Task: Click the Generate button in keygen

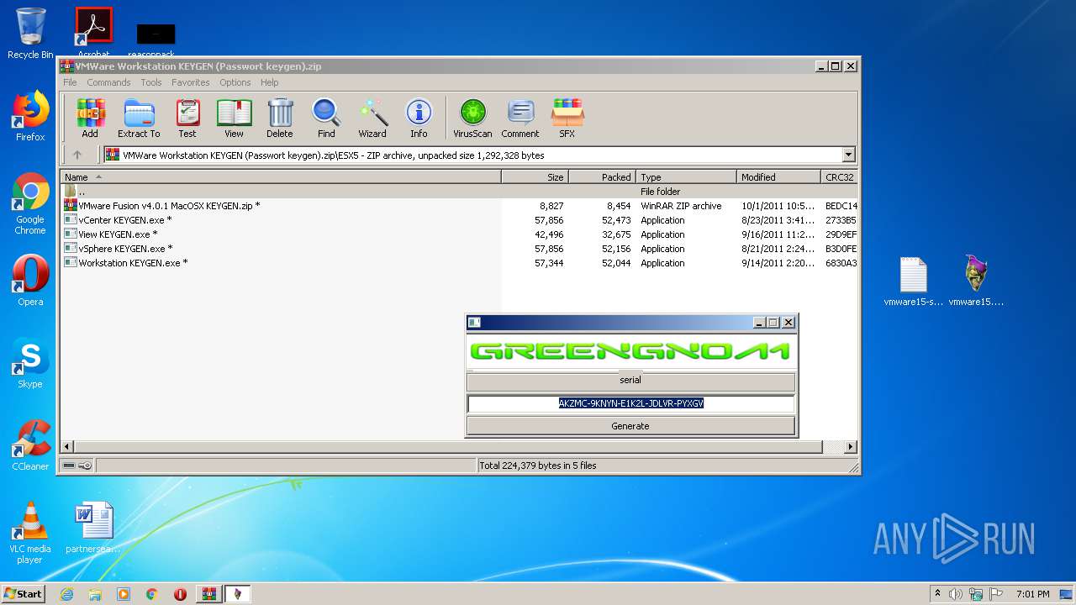Action: coord(630,426)
